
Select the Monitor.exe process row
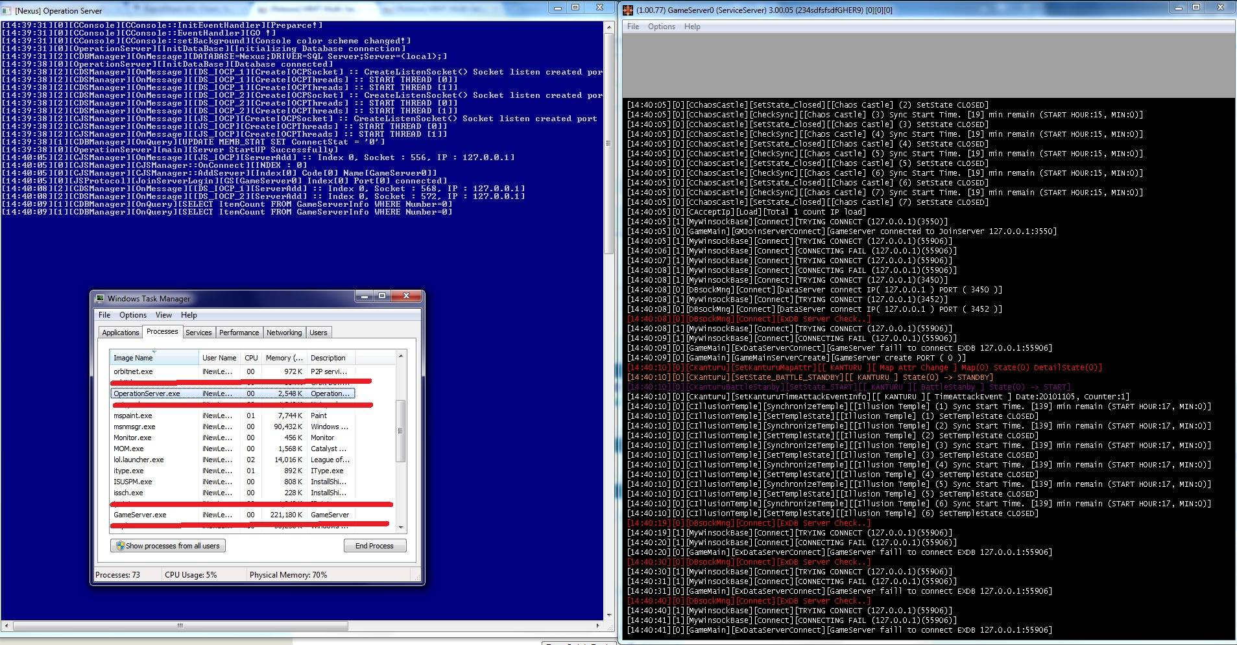[x=233, y=438]
